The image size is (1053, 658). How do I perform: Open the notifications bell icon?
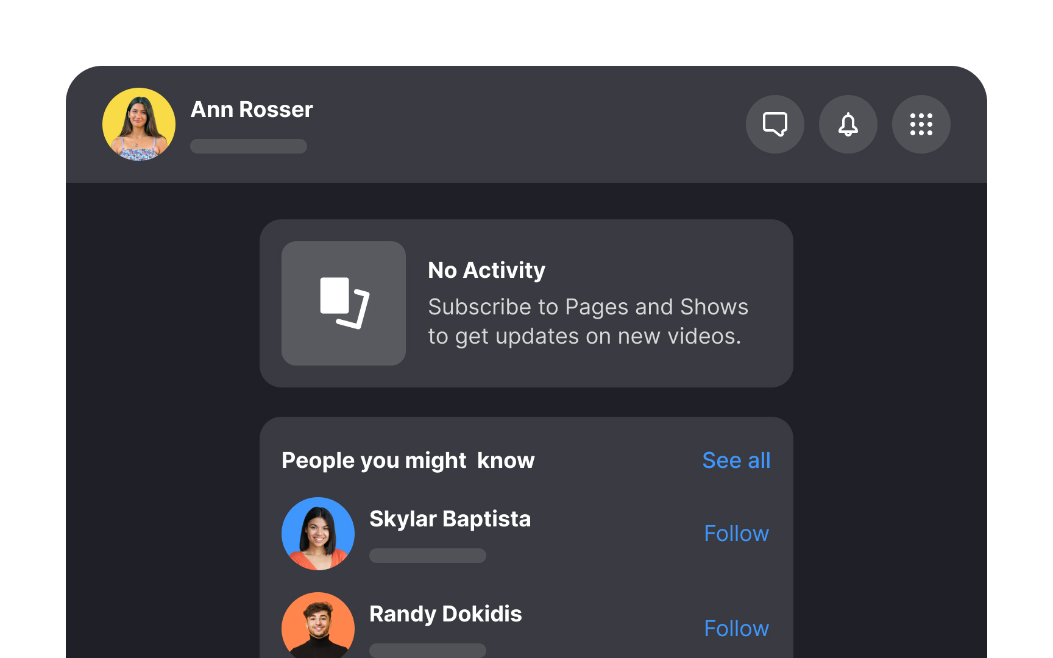(848, 124)
